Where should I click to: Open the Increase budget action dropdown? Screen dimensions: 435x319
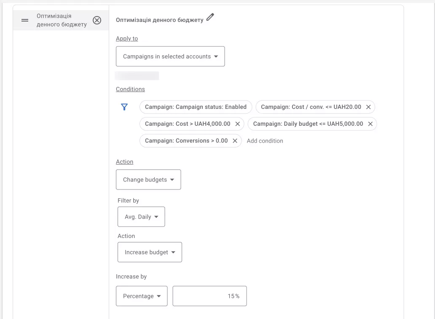[x=150, y=252]
